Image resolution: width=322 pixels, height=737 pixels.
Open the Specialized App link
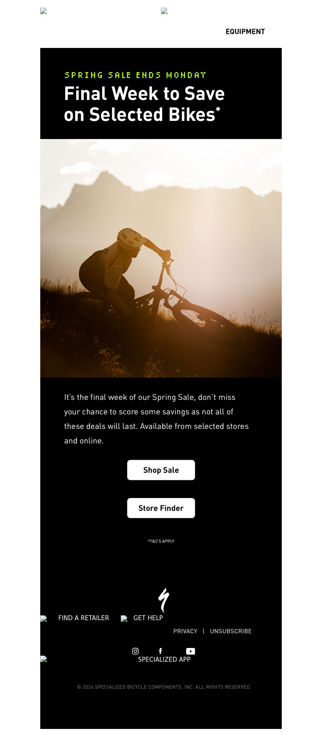[x=164, y=659]
